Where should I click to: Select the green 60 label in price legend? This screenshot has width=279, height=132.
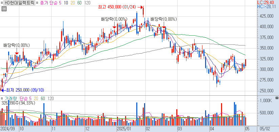pos(79,3)
